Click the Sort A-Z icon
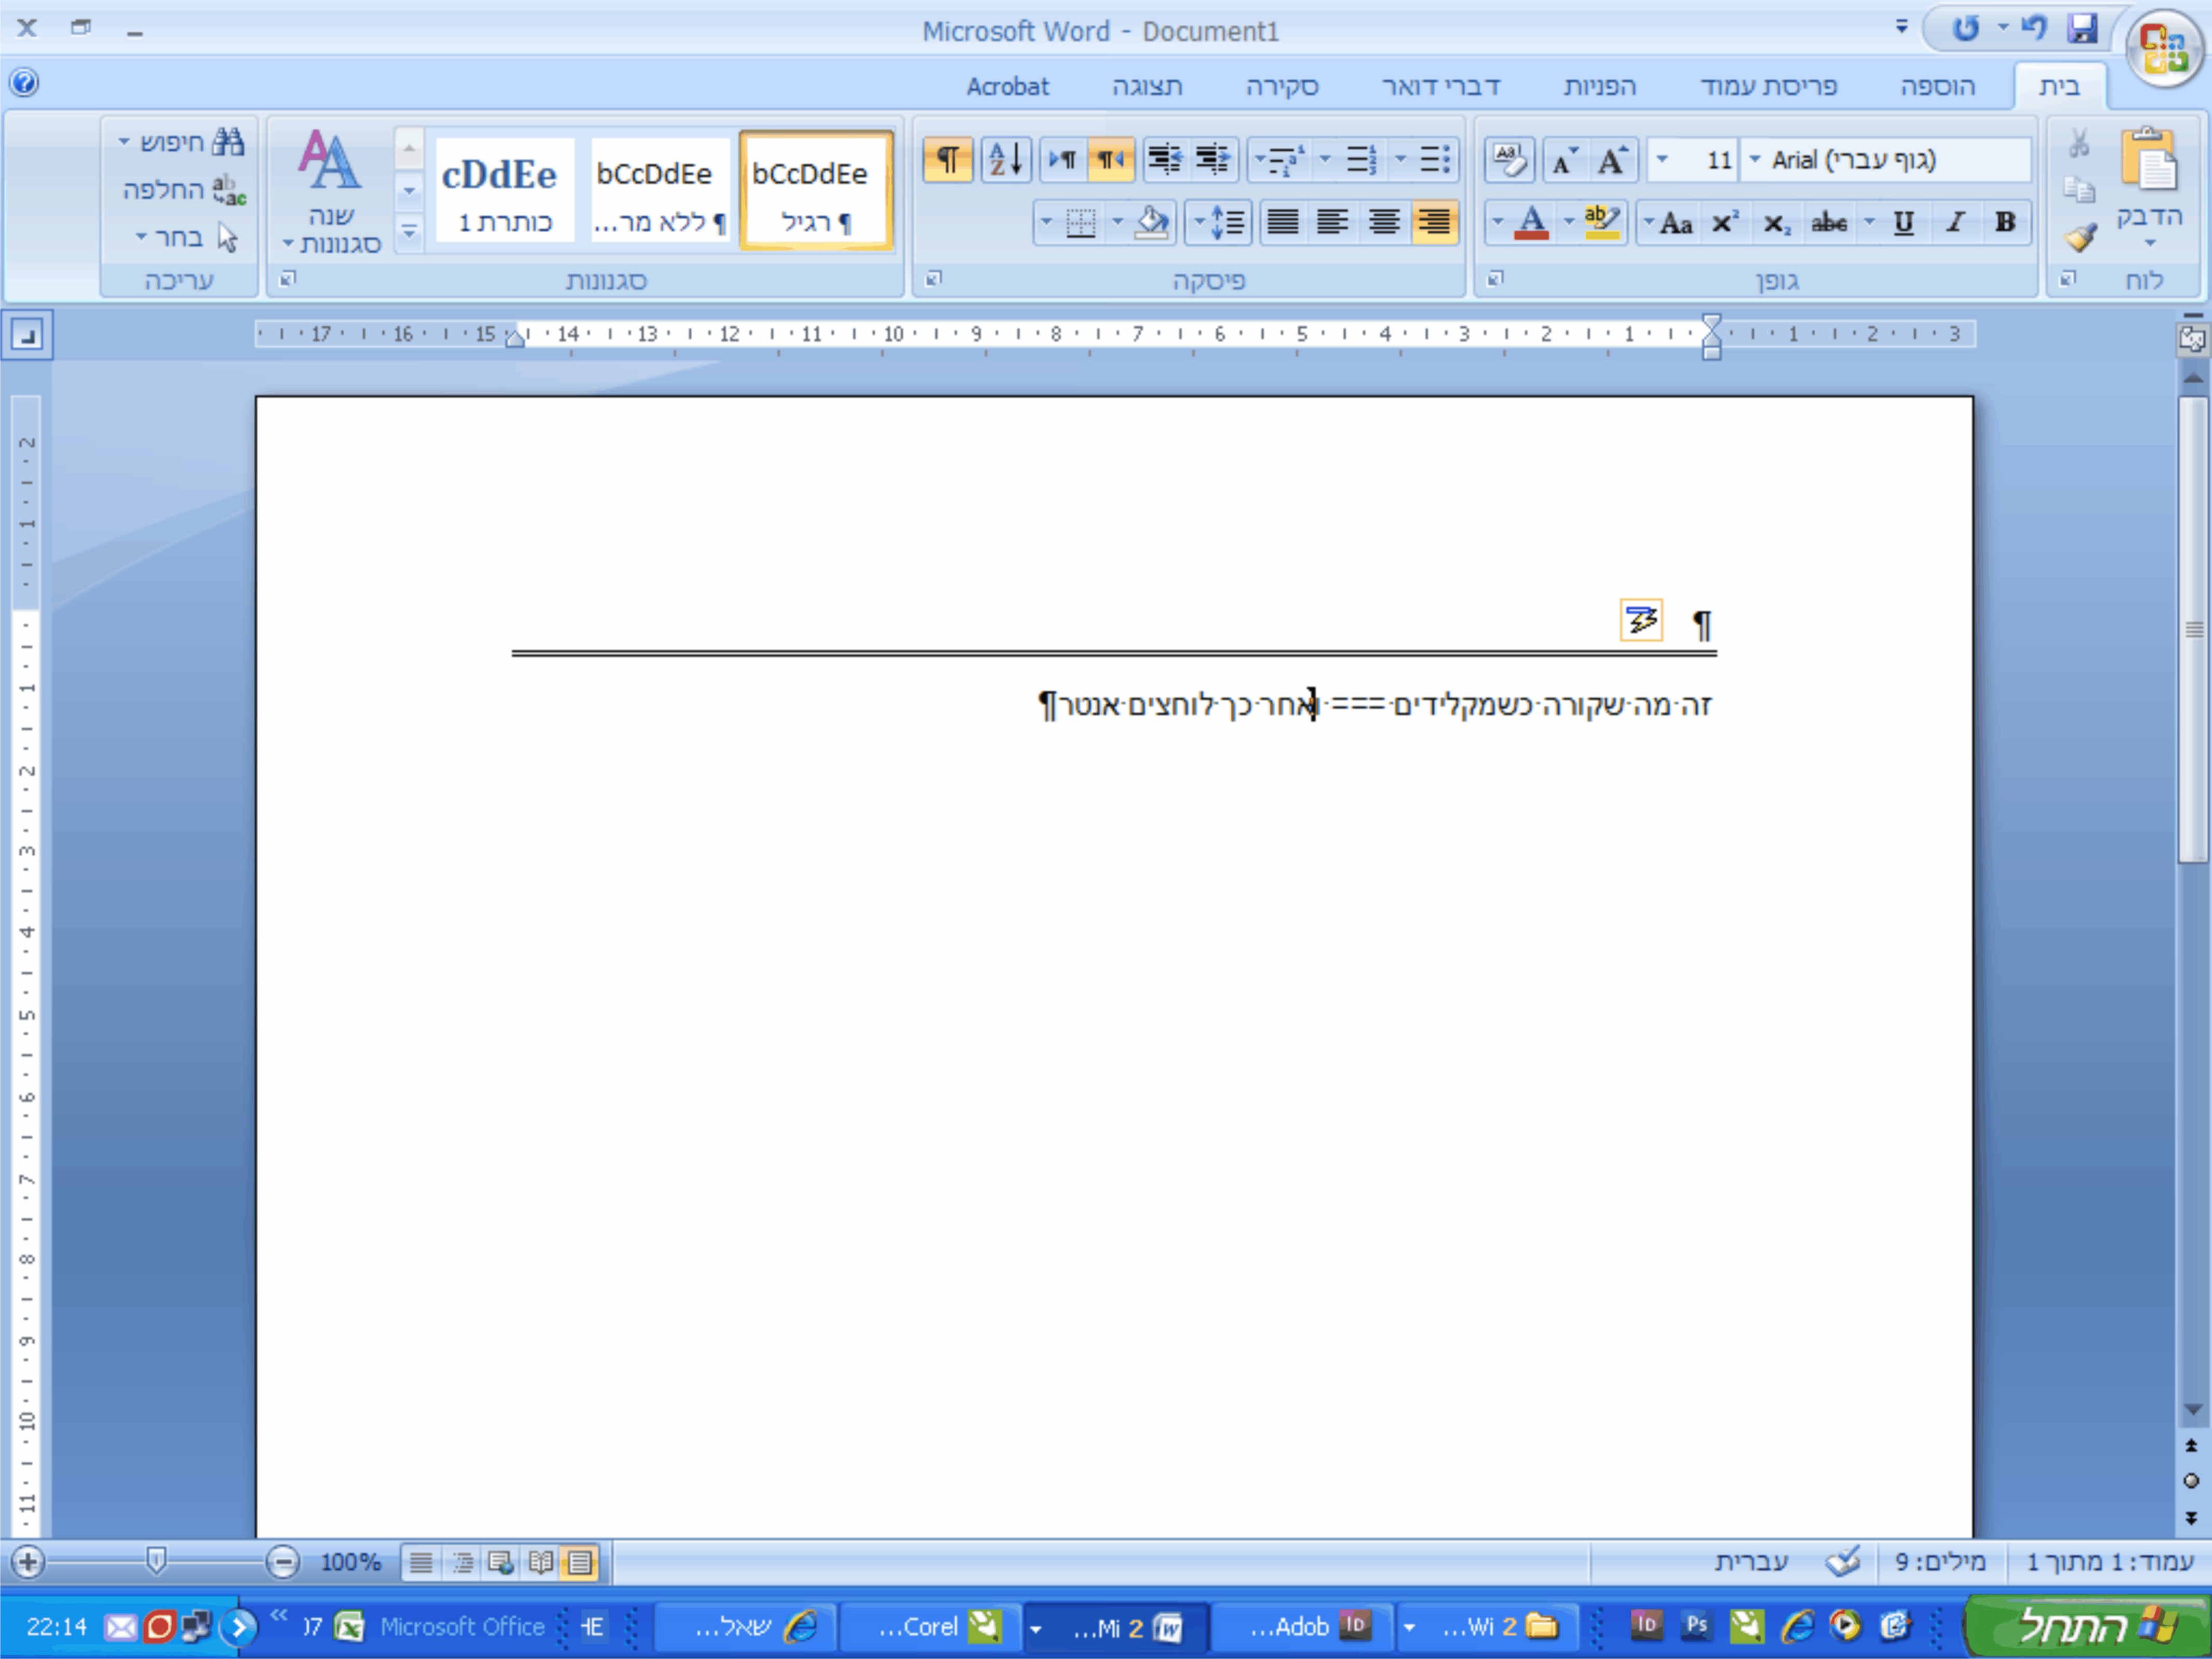The width and height of the screenshot is (2212, 1659). click(1005, 160)
